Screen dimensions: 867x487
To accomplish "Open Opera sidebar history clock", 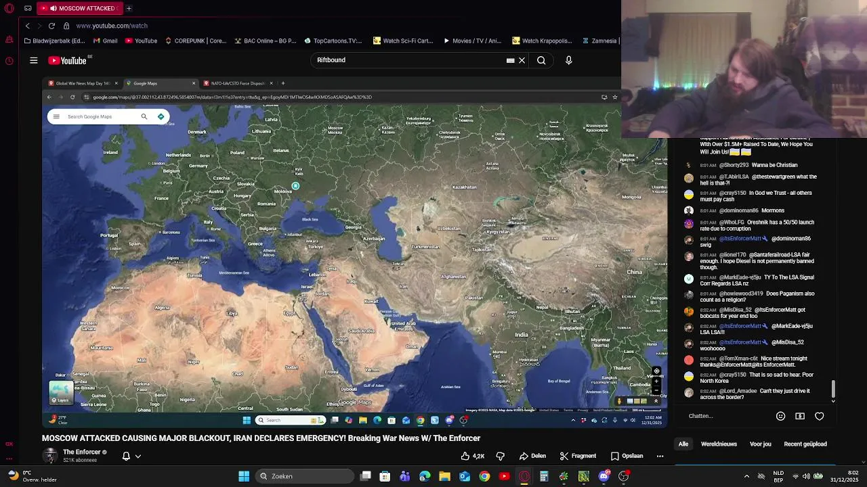I will [9, 61].
